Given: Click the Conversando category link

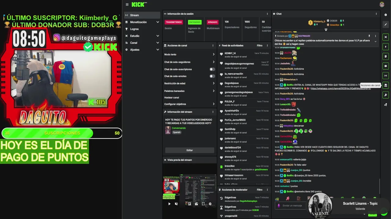Looking at the screenshot, I should 179,128.
